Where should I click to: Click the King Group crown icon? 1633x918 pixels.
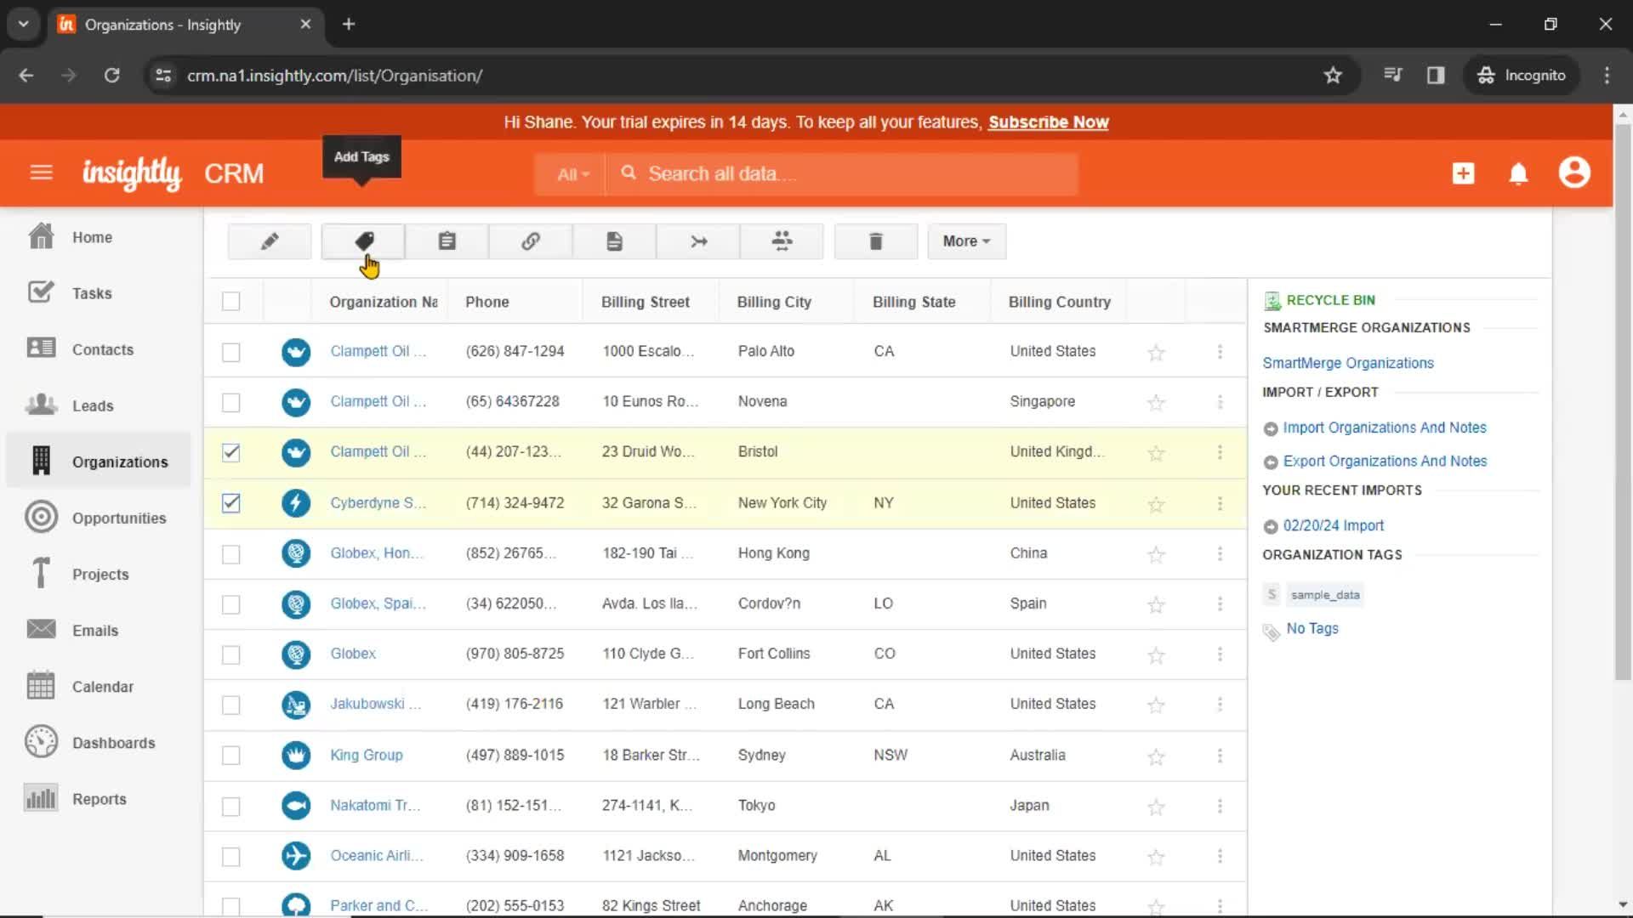(296, 755)
